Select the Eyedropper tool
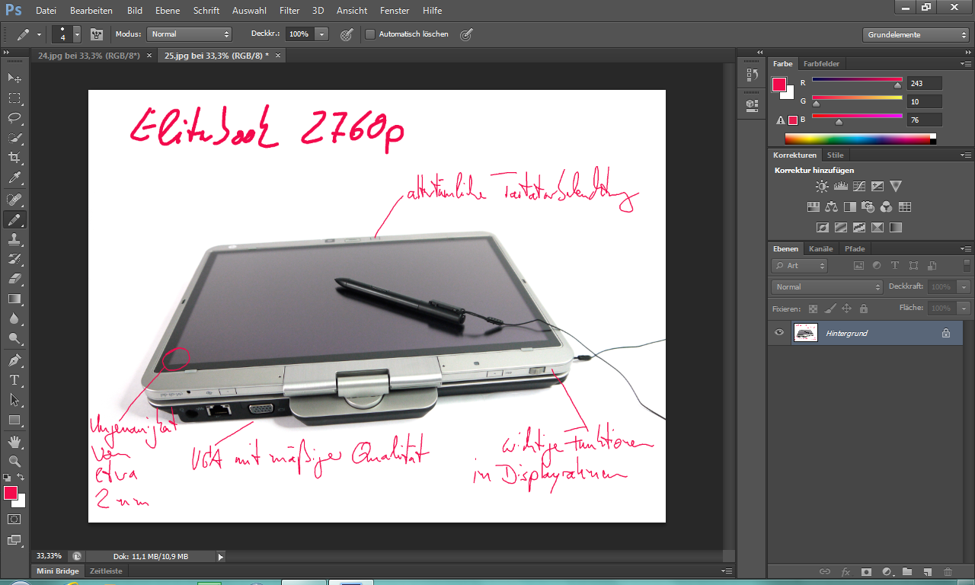This screenshot has width=975, height=585. (14, 178)
